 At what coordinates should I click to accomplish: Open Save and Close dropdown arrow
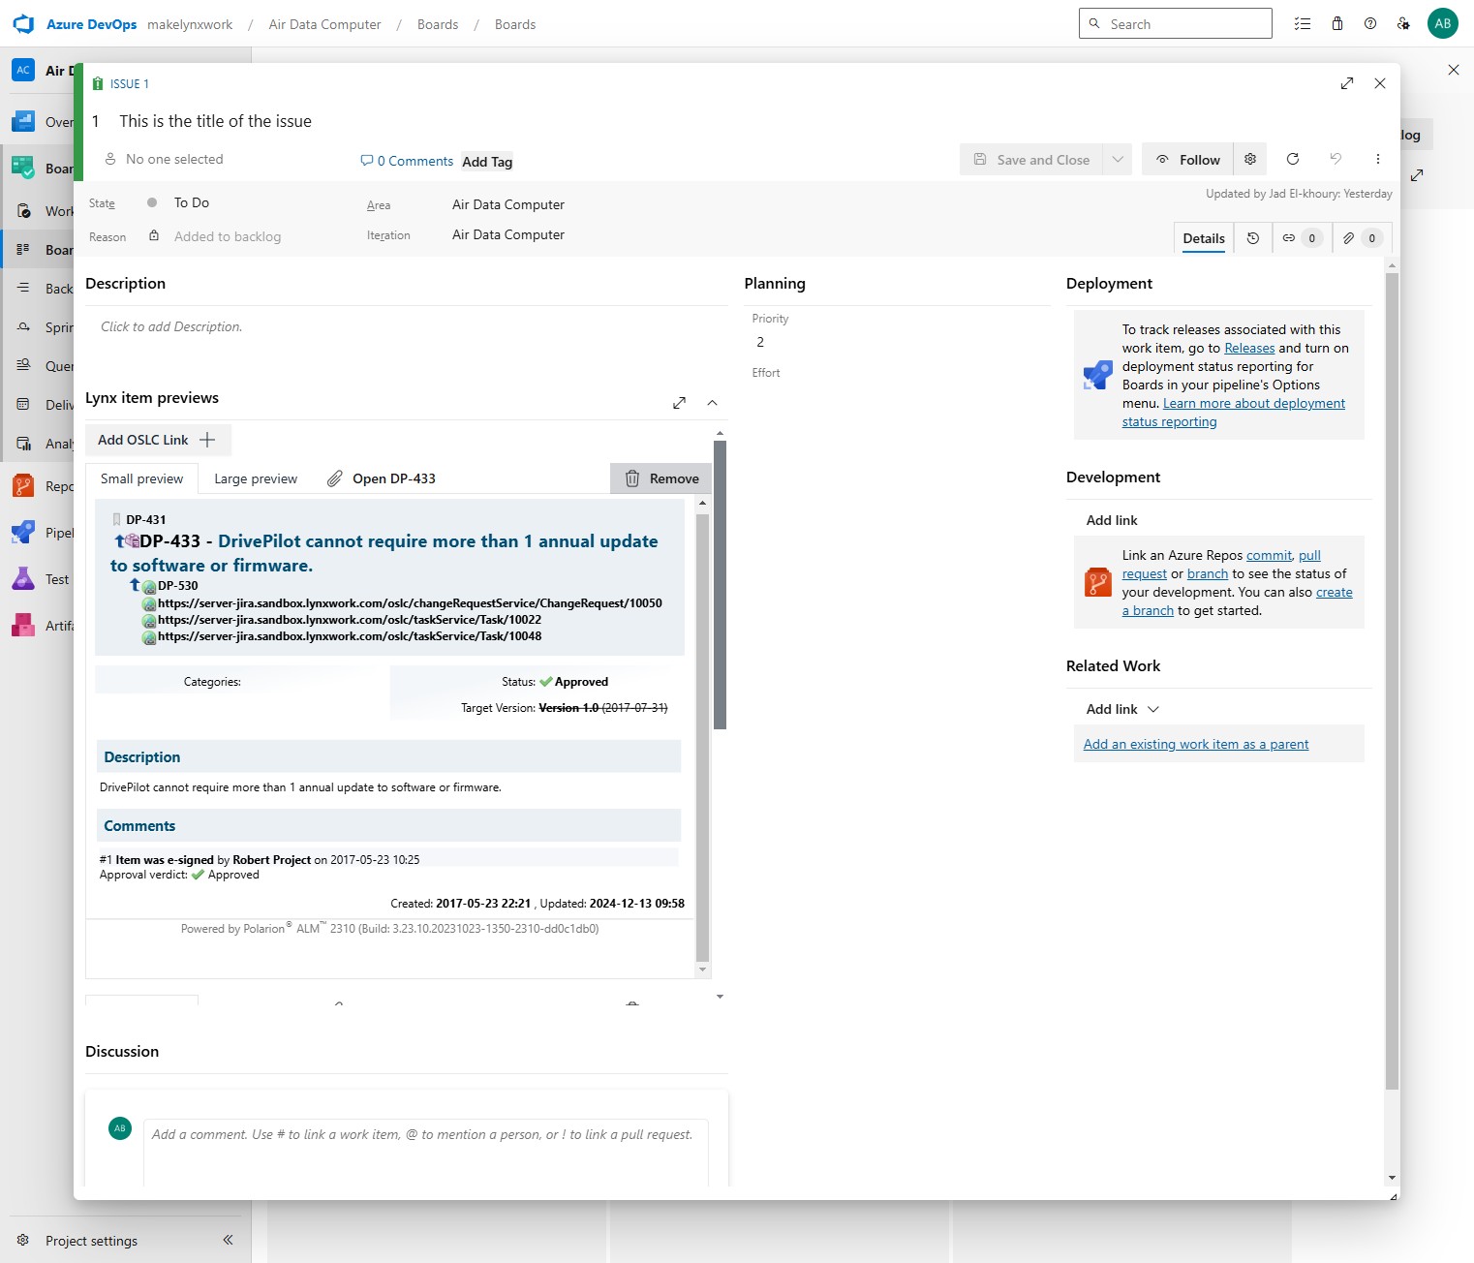pos(1118,160)
